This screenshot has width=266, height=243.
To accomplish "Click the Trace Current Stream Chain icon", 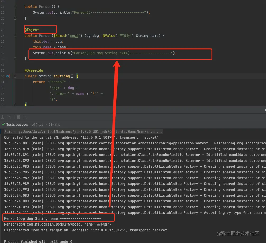I will (25, 117).
